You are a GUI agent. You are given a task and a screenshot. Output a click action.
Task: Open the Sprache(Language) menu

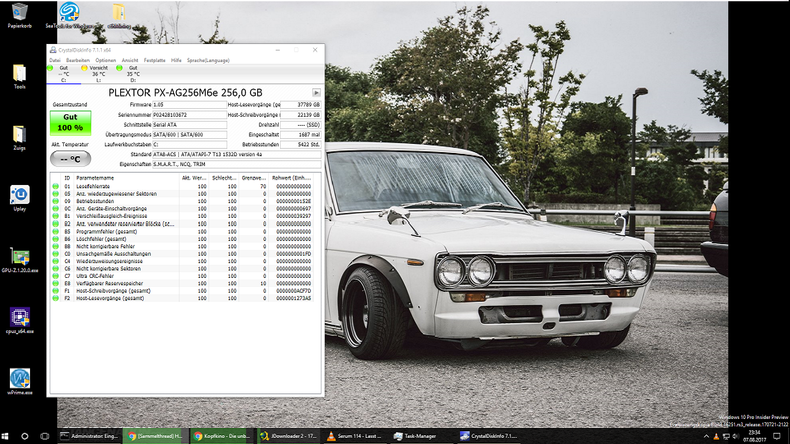[208, 60]
